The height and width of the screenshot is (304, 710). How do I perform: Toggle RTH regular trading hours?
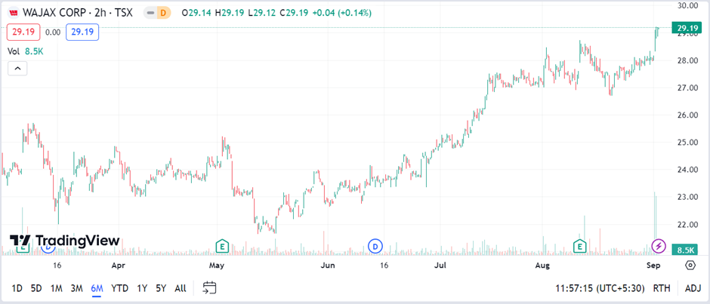click(x=662, y=288)
